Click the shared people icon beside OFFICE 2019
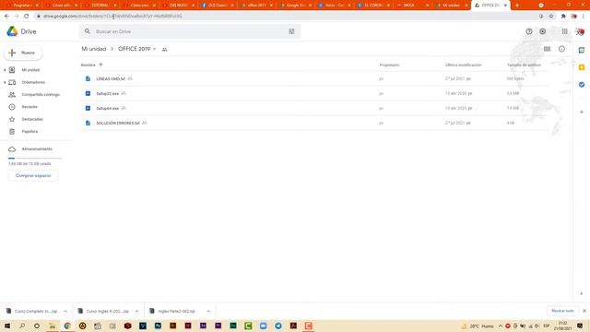590x332 pixels. pyautogui.click(x=164, y=49)
